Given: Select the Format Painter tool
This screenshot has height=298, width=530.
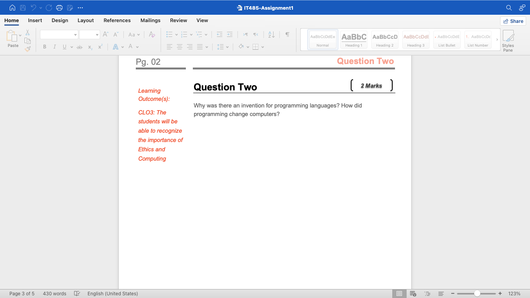Looking at the screenshot, I should pos(28,48).
